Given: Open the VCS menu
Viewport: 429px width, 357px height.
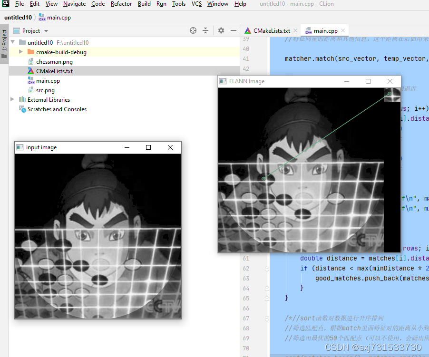Looking at the screenshot, I should coord(196,4).
